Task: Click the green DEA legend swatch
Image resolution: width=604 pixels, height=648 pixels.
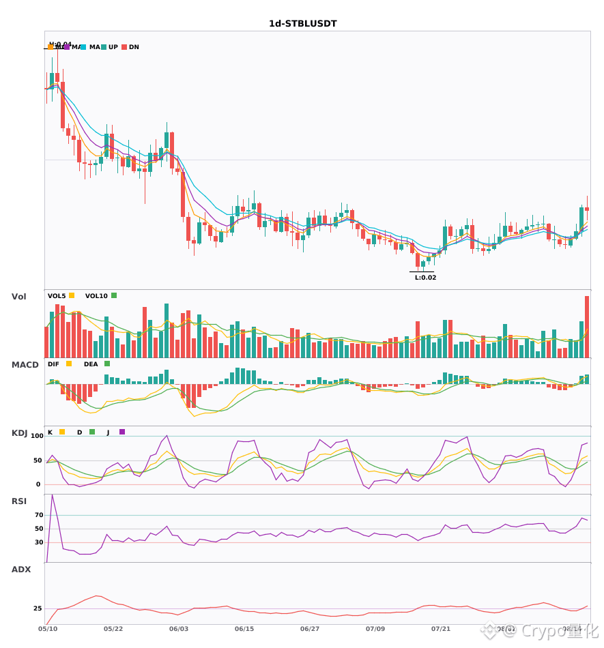Action: (x=107, y=364)
